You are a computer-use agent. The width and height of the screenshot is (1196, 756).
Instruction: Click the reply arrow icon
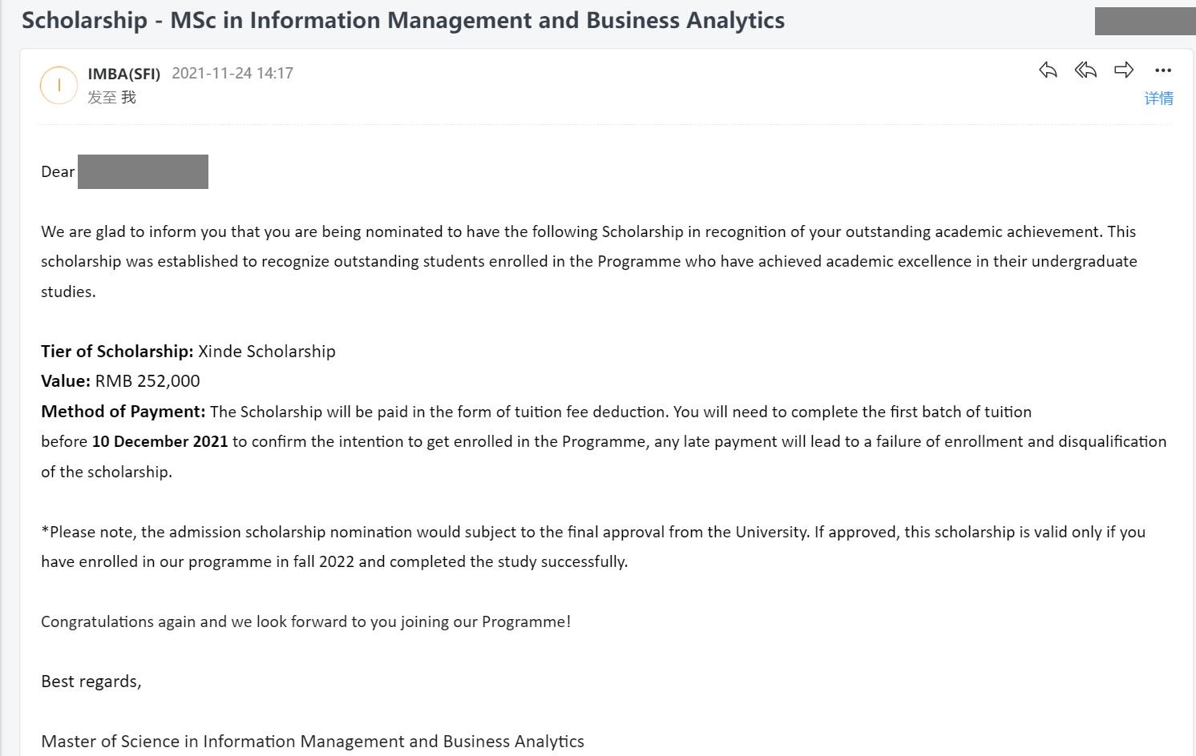pos(1048,70)
